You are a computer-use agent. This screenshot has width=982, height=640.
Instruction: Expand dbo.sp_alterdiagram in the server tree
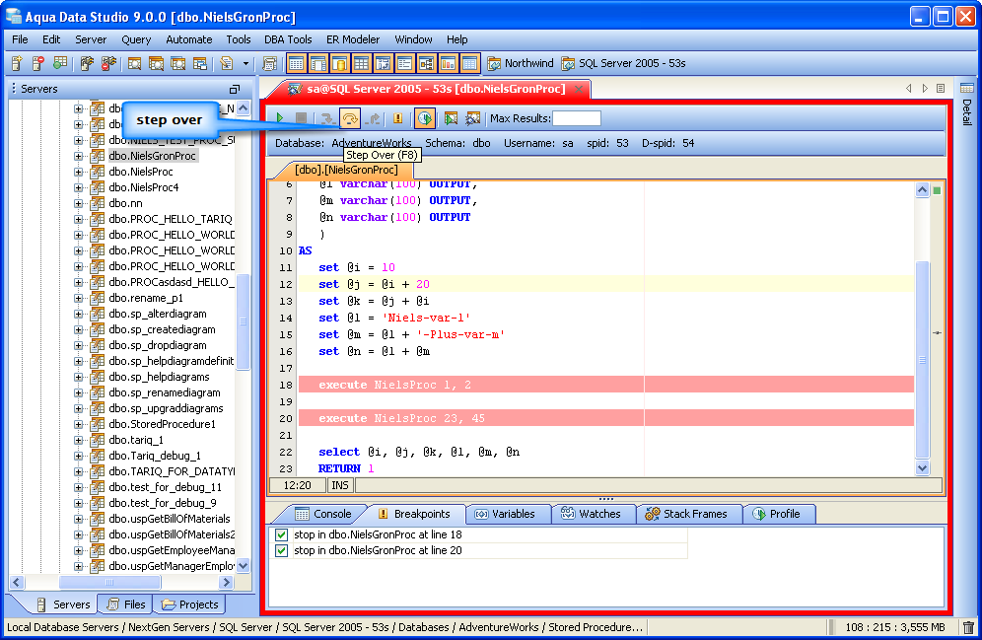tap(79, 314)
